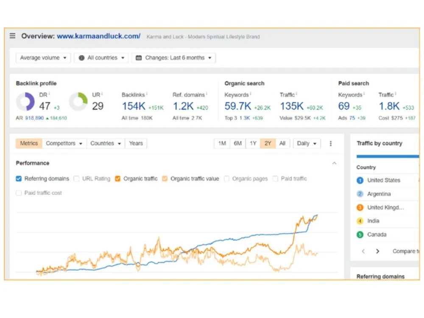Screen dimensions: 424x318
Task: Click the 1.2K Ref. domains value
Action: tap(183, 106)
